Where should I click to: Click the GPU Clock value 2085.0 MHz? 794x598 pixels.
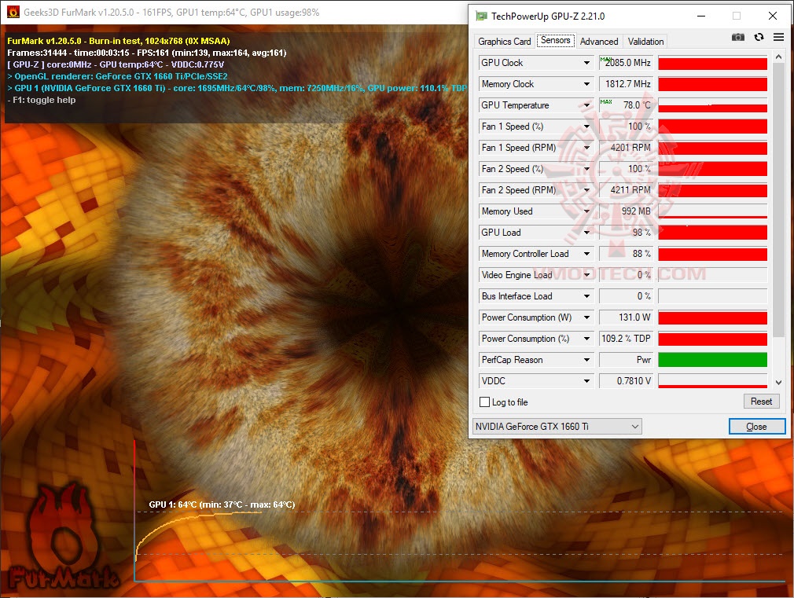[x=626, y=63]
